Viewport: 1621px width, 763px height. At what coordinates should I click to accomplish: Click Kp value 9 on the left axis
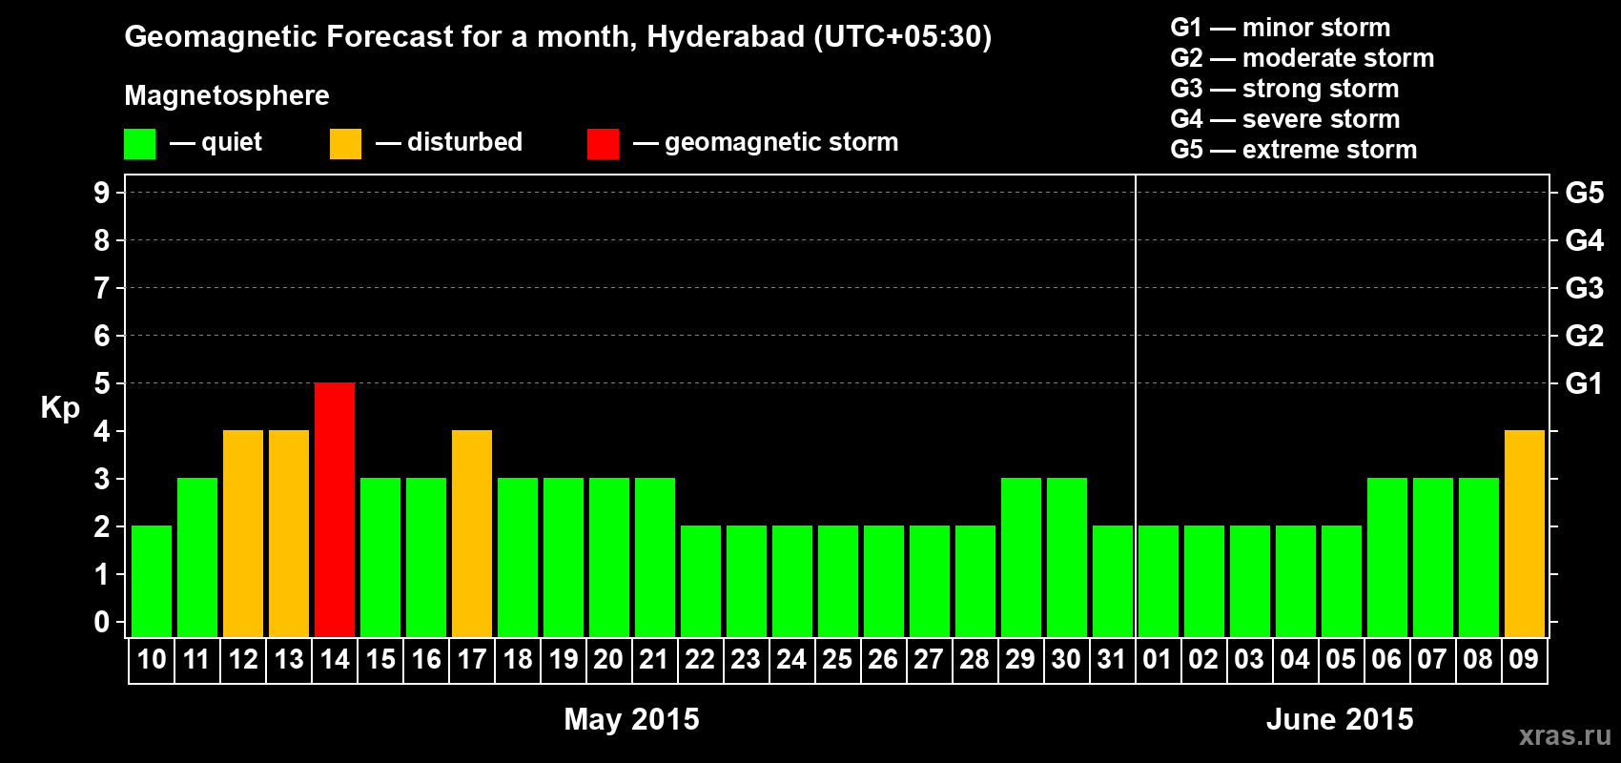[102, 193]
